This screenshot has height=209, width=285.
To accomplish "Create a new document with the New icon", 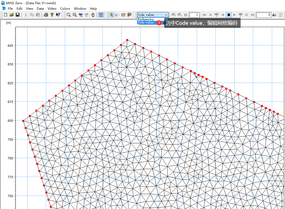I will click(x=6, y=15).
